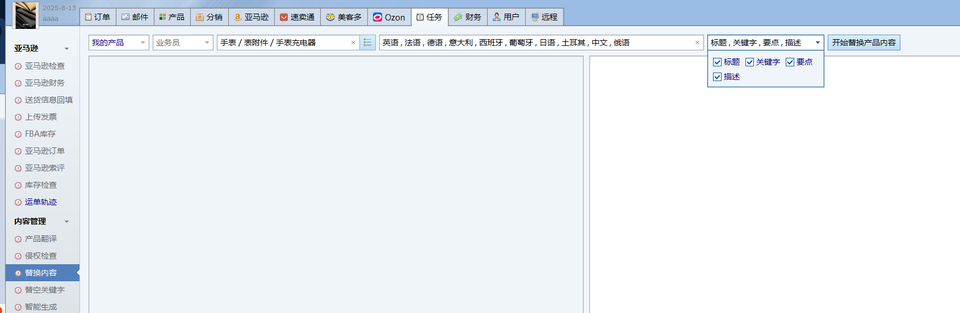The height and width of the screenshot is (313, 960).
Task: Uncheck the 标题 checkbox
Action: point(717,62)
